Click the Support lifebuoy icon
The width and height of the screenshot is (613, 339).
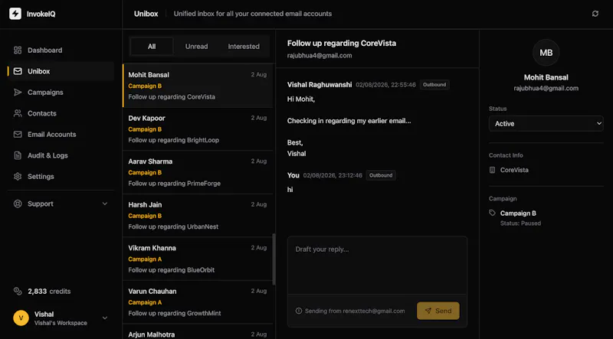(18, 204)
